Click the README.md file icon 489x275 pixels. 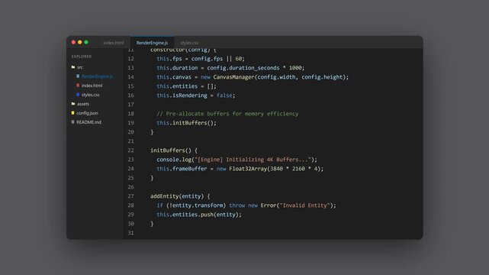tap(72, 122)
